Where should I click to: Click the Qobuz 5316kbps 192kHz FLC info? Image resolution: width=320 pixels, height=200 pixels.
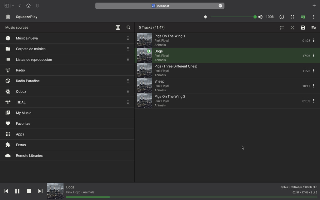click(299, 187)
